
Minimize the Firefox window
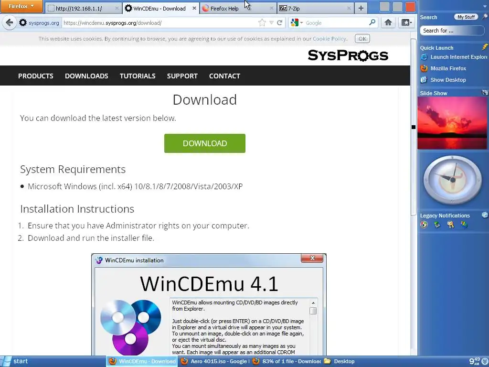[384, 7]
